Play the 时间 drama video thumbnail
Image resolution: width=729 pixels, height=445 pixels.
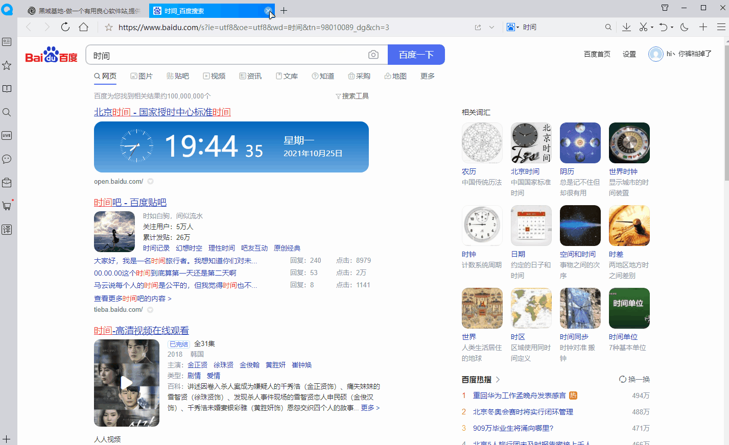(x=127, y=383)
